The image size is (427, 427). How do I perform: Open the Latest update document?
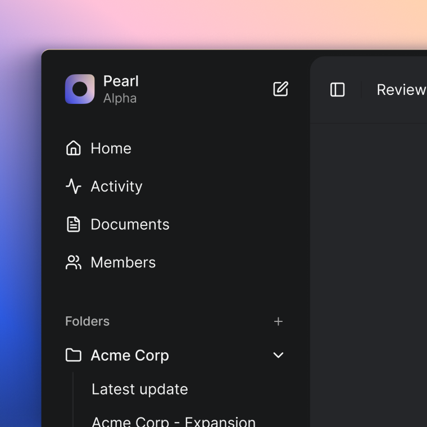[140, 389]
